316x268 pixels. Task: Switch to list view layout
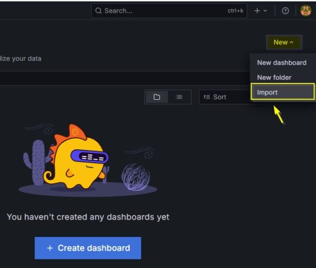179,97
